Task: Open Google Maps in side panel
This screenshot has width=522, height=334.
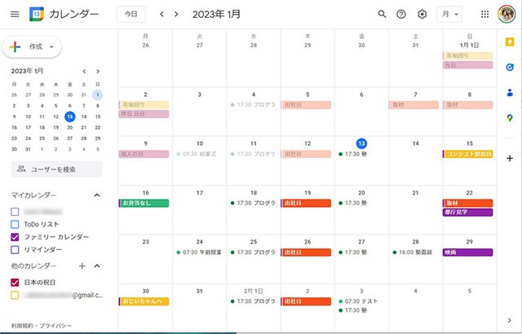Action: [510, 118]
